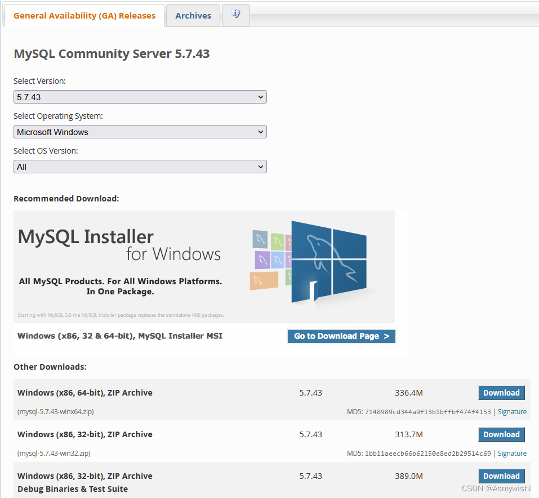Open Signature link for mysql-5.7.43-winx64.zip
Viewport: 539px width, 498px height.
[512, 411]
